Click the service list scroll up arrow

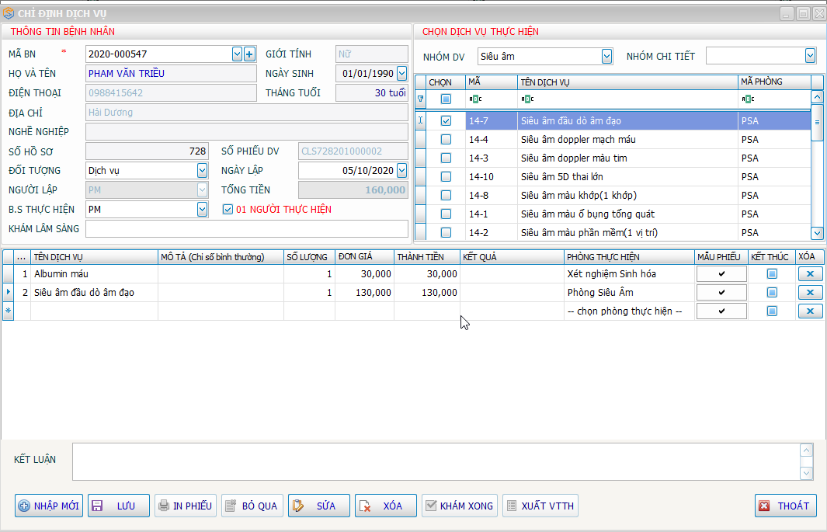(x=817, y=97)
